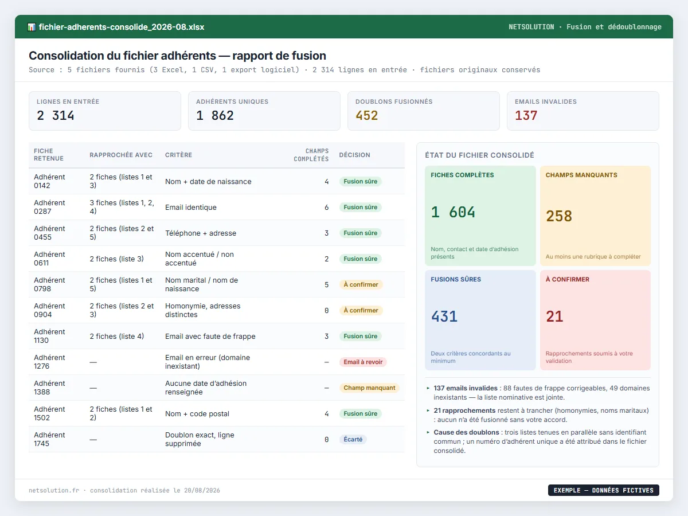
Task: Select the report title Consolidation du fichier adhérents
Action: point(177,56)
